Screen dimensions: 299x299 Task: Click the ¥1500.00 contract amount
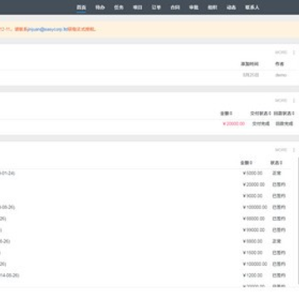252,252
